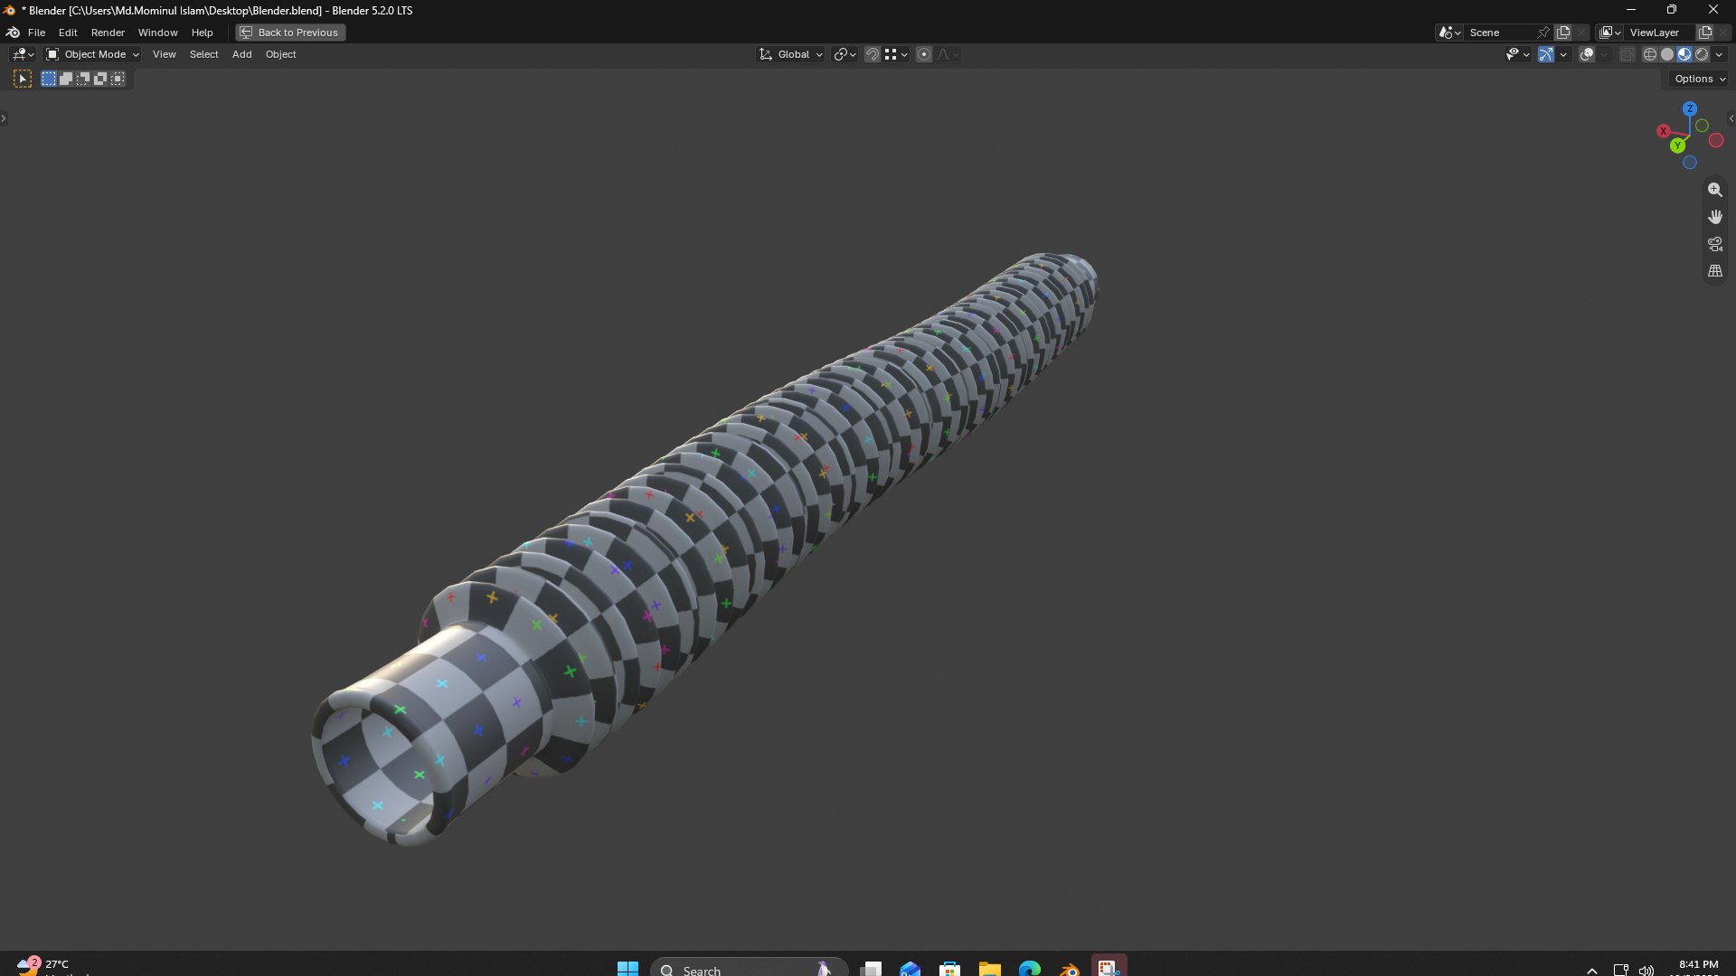Toggle snapping magnet

(x=872, y=54)
